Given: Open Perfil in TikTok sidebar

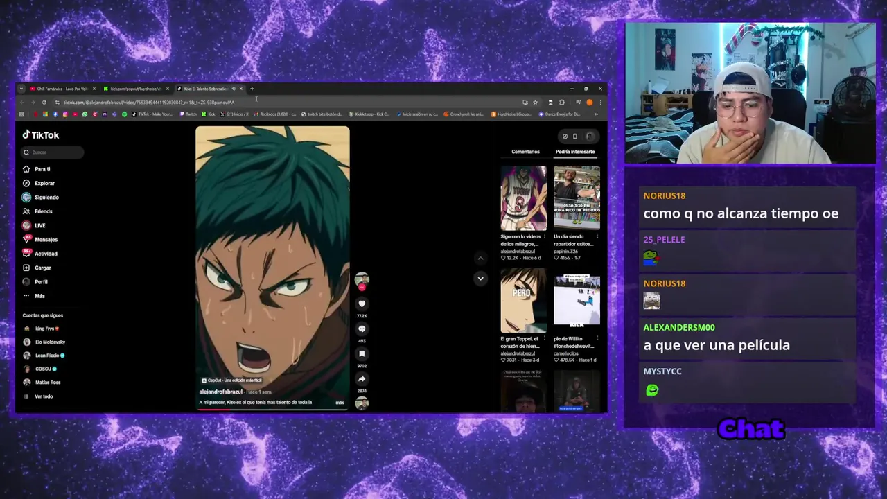Looking at the screenshot, I should [x=35, y=282].
